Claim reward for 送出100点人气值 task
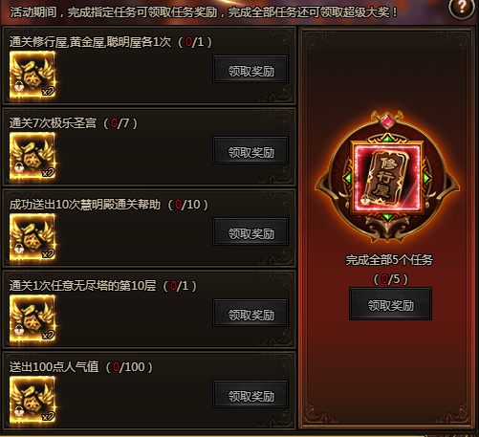This screenshot has width=479, height=437. [250, 395]
